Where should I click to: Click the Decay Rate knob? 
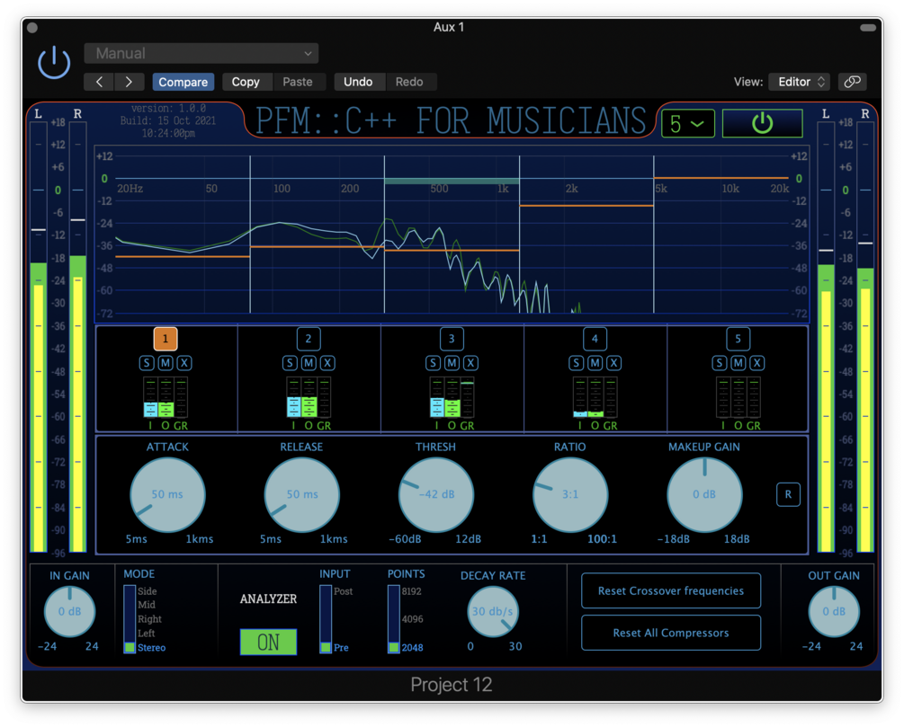click(x=493, y=611)
